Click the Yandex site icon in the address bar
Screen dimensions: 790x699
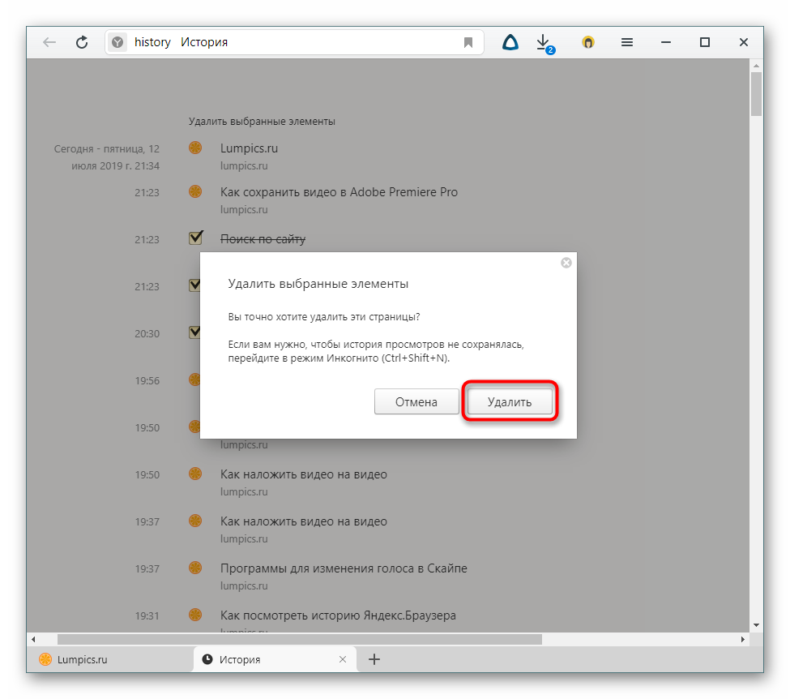click(117, 42)
